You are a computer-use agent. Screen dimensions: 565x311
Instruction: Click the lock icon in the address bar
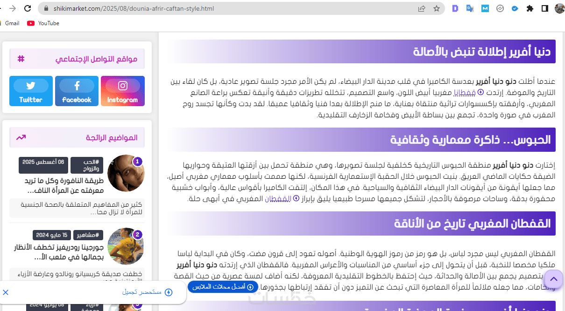pyautogui.click(x=46, y=8)
